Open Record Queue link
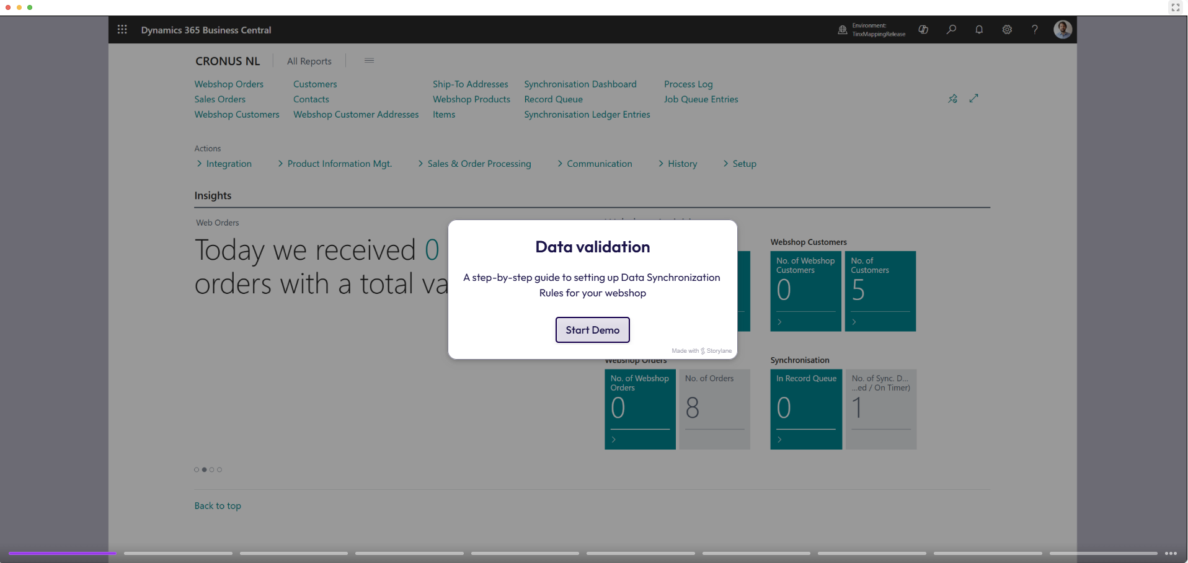This screenshot has width=1188, height=563. coord(553,99)
